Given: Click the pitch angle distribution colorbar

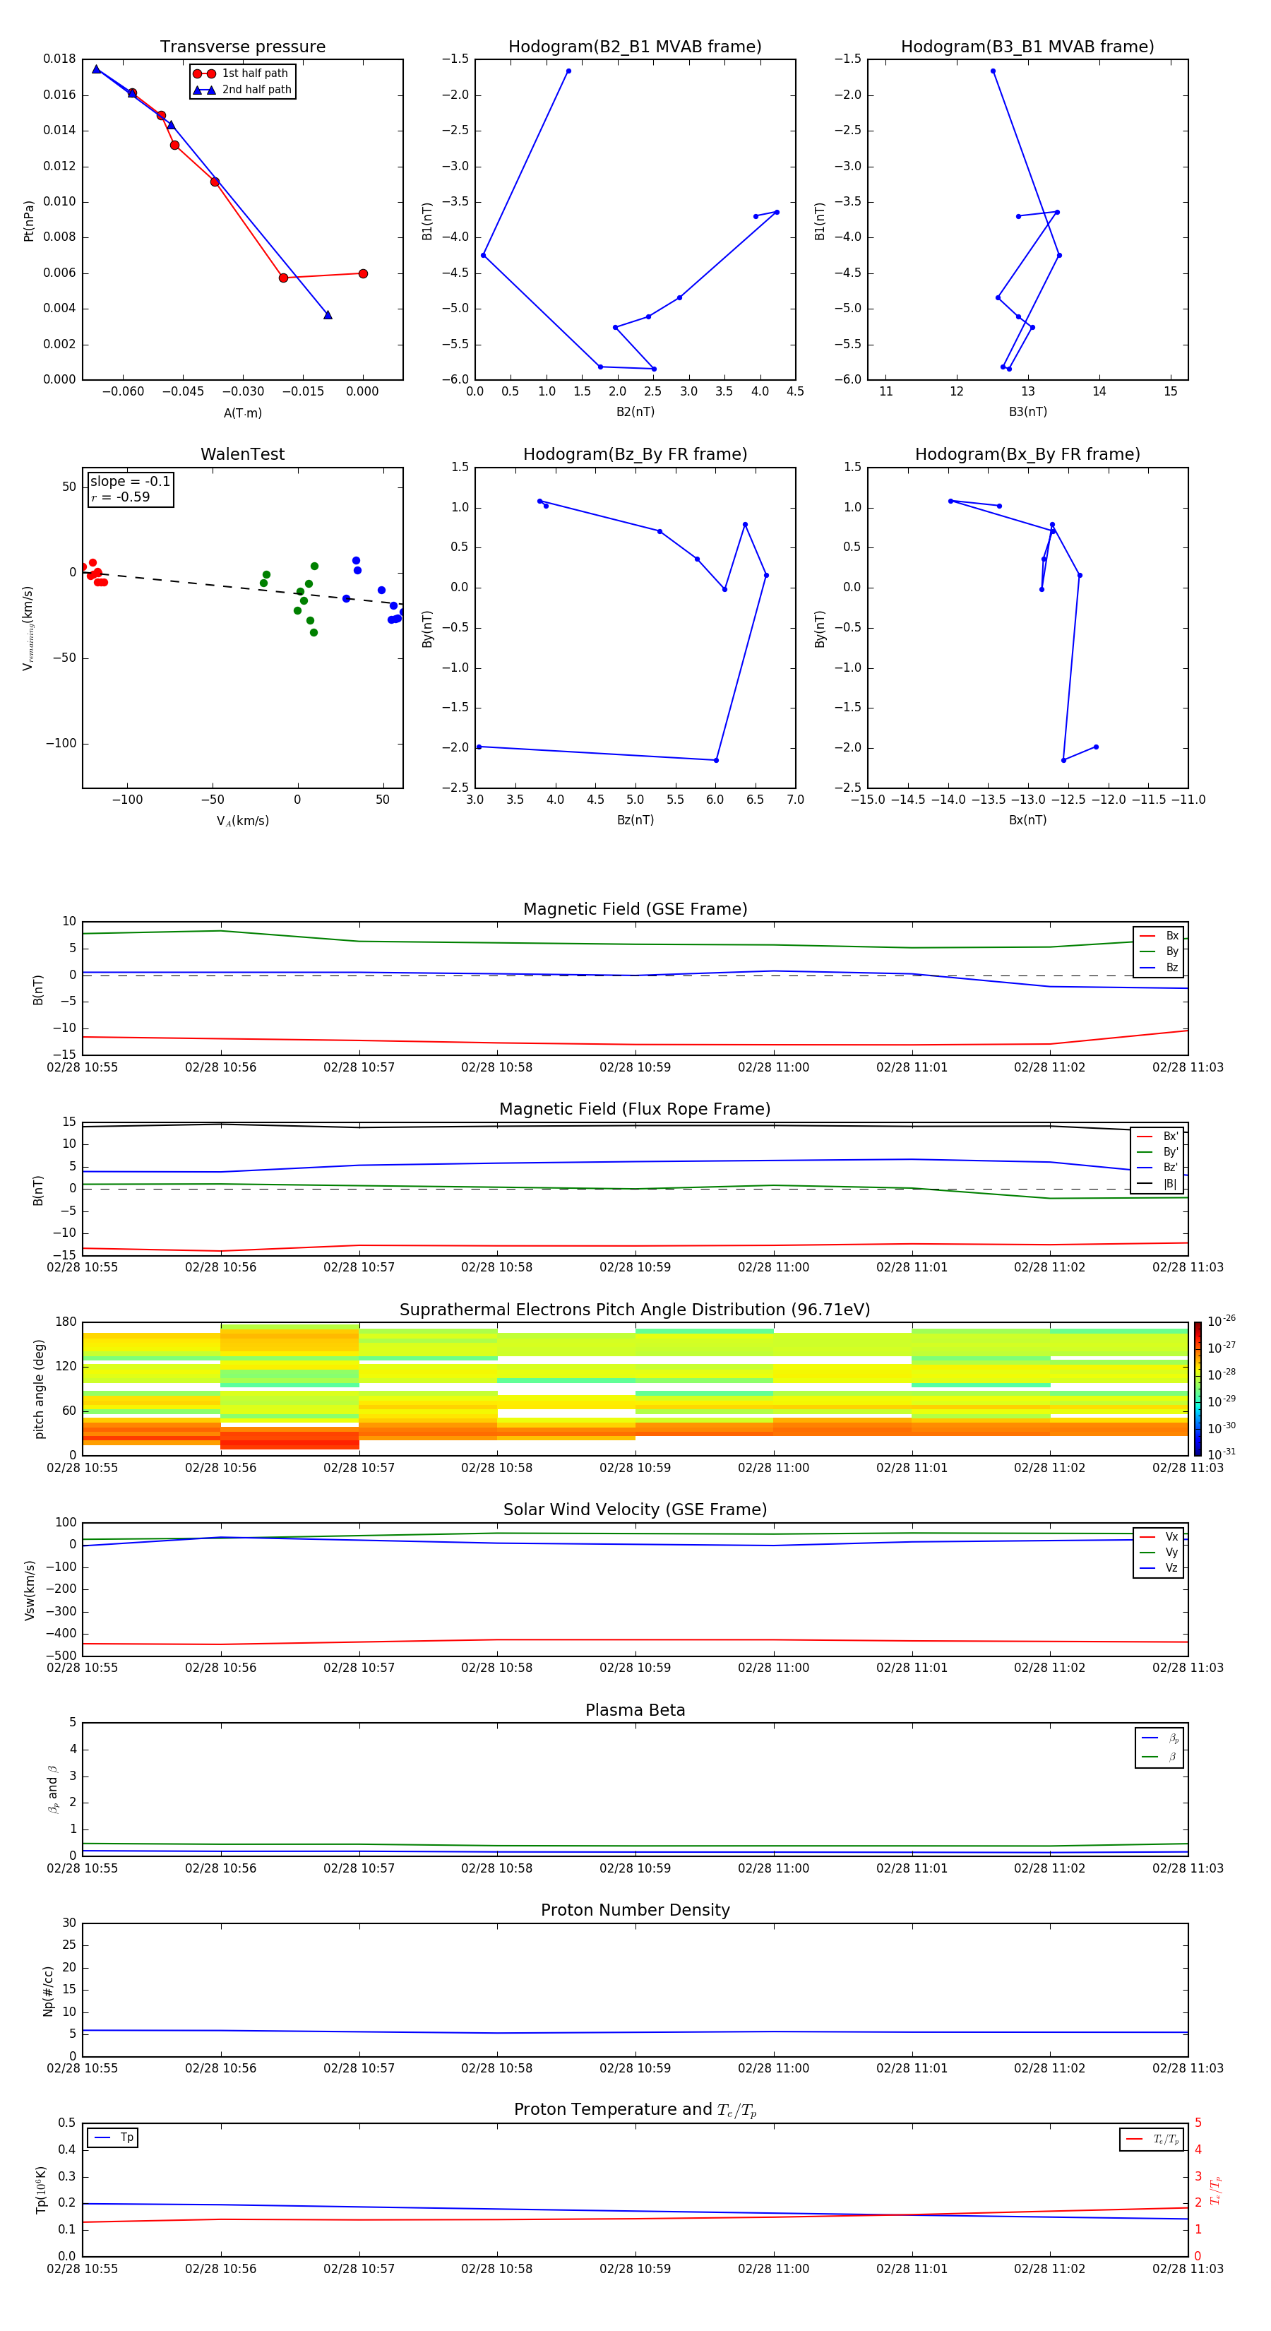Looking at the screenshot, I should coord(1197,1388).
